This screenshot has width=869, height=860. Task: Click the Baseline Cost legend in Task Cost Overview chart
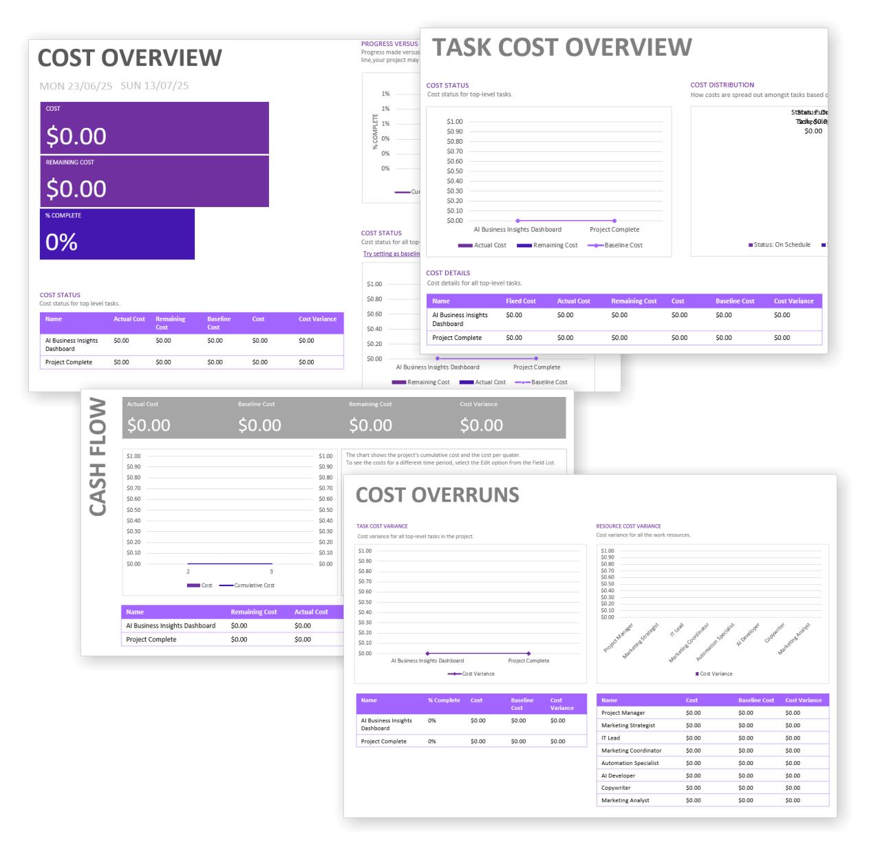click(x=615, y=246)
